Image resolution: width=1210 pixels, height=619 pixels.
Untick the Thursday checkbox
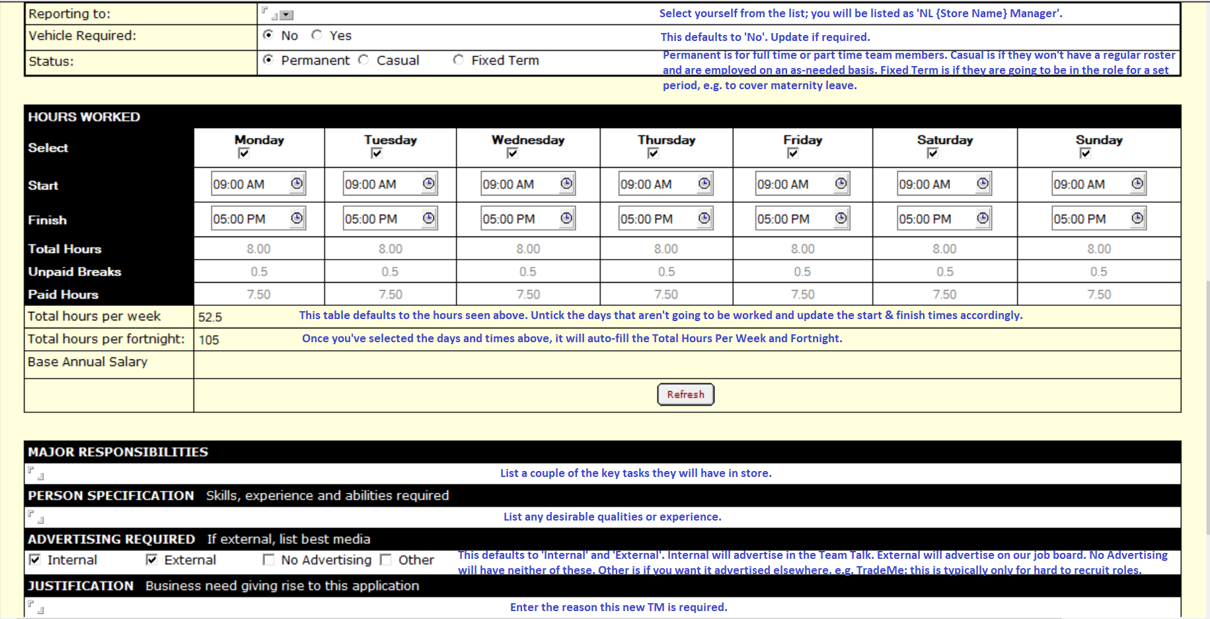coord(653,153)
